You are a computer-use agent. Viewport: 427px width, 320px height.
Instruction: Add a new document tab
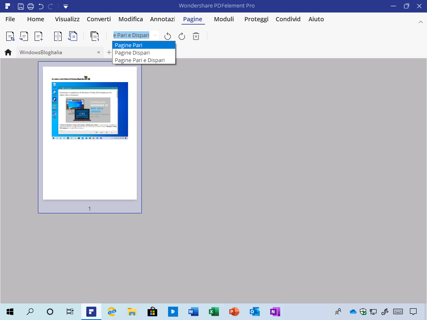click(x=109, y=52)
